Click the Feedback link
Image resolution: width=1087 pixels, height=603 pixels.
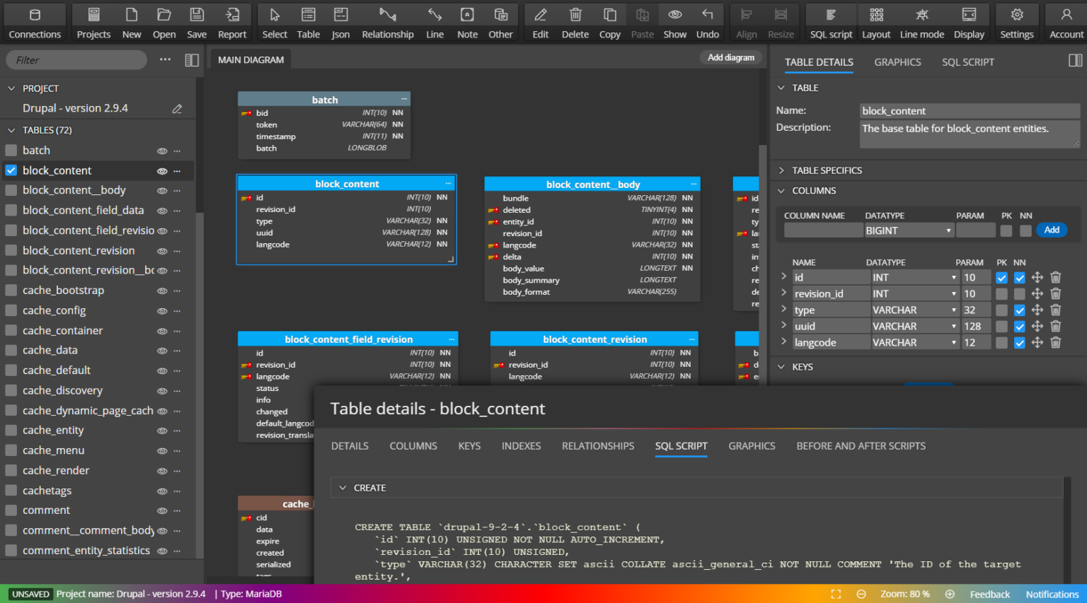pos(989,594)
